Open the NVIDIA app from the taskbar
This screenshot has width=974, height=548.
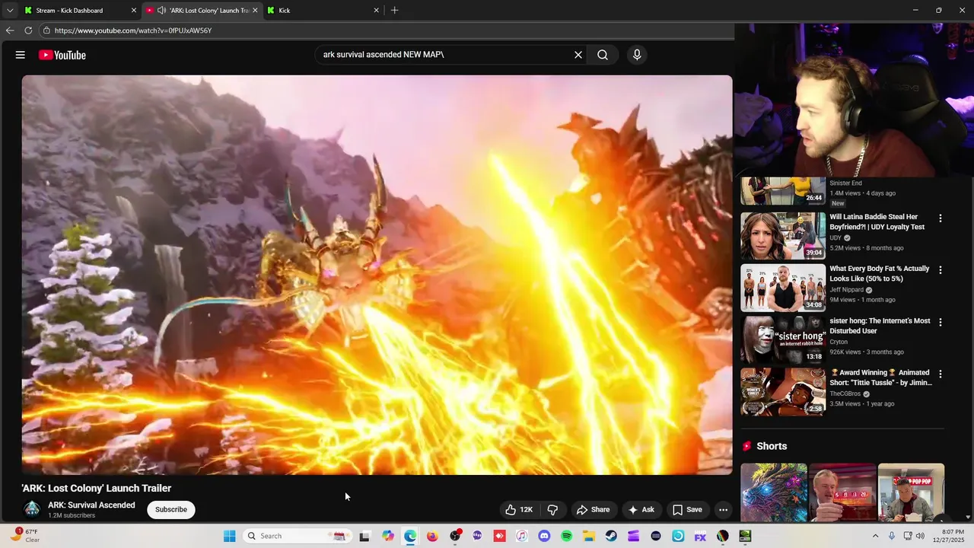[x=745, y=536]
